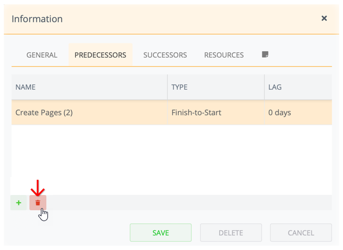Click the Information dialog title
The image size is (343, 250).
coord(37,19)
